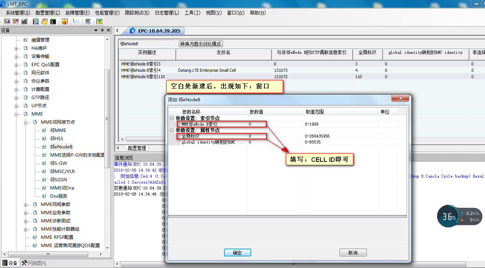Click the folder file transfer icon
485x268 pixels.
click(44, 22)
